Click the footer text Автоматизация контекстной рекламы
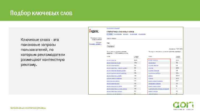Viewport: 200px width, 112px height. pos(28,108)
